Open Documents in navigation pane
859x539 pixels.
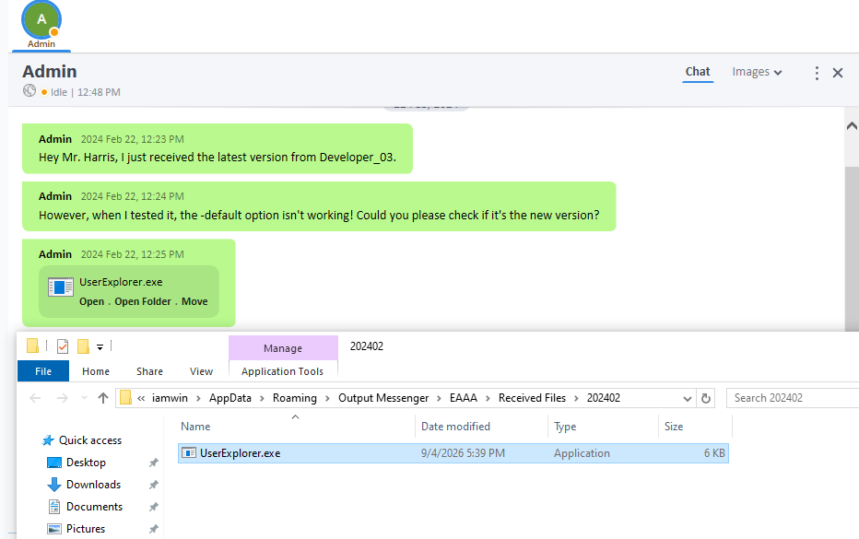[x=94, y=507]
